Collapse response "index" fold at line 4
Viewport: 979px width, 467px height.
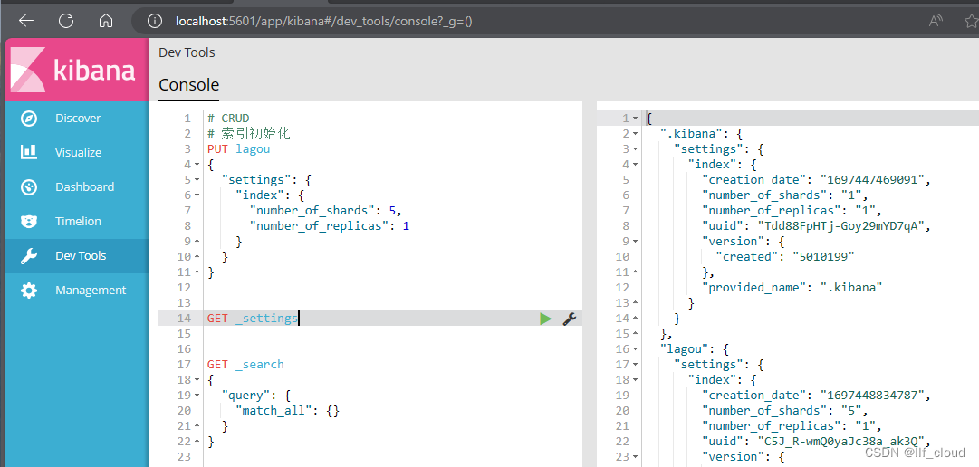tap(635, 165)
